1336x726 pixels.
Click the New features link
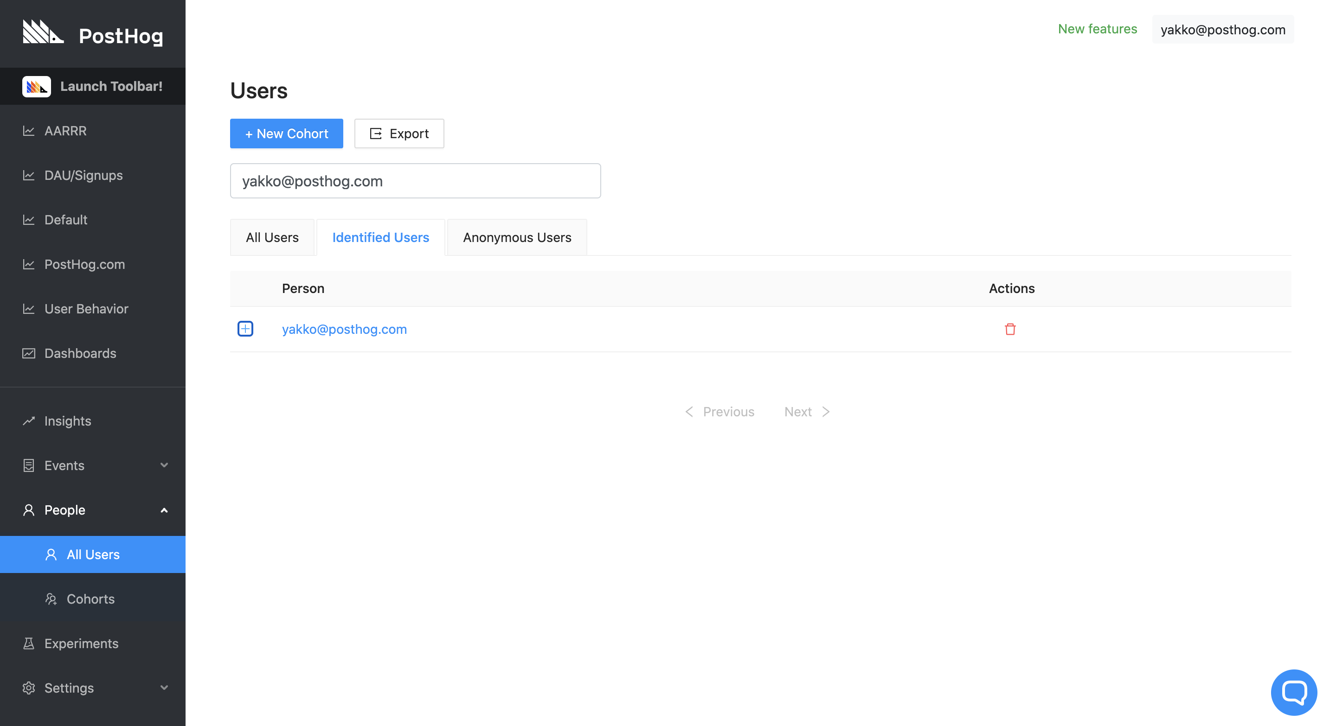[1097, 29]
